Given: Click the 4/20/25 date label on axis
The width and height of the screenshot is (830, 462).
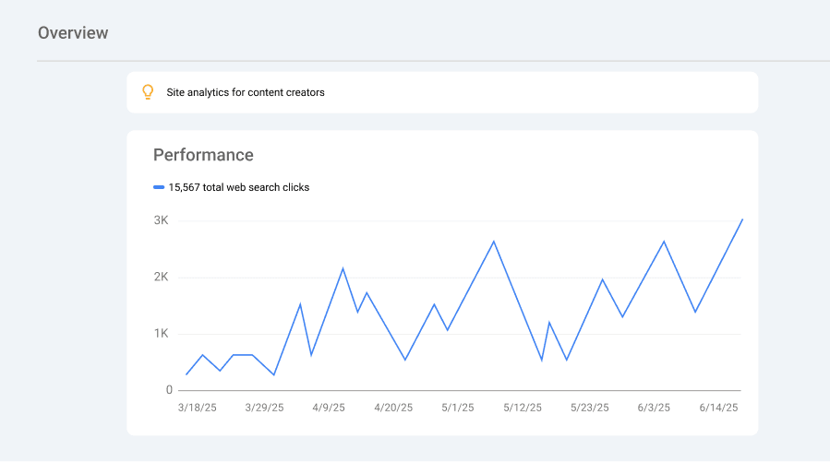Looking at the screenshot, I should [393, 408].
